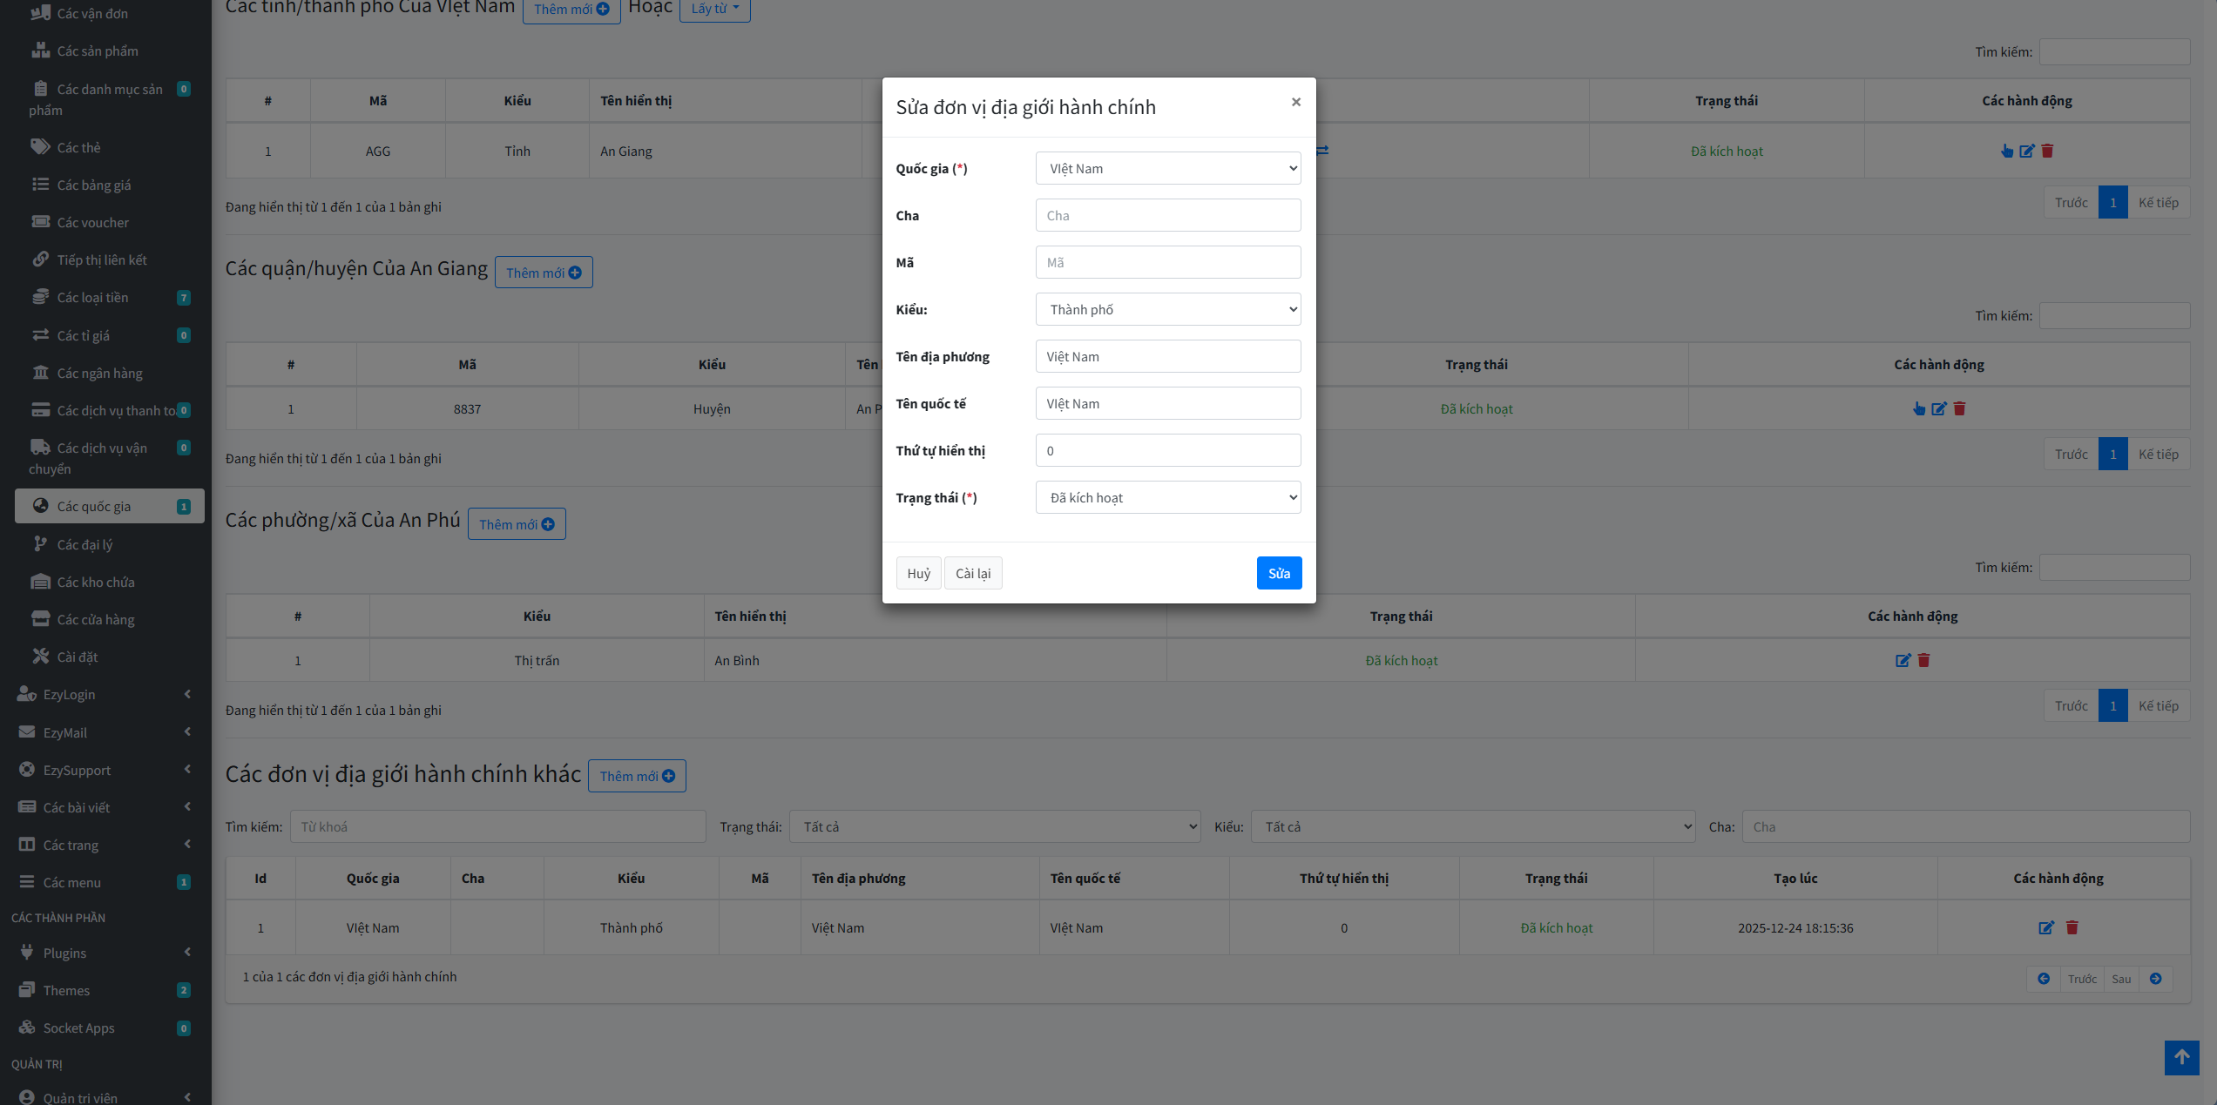Screen dimensions: 2217x1105
Task: Click the Cài lại reset button
Action: [x=972, y=573]
